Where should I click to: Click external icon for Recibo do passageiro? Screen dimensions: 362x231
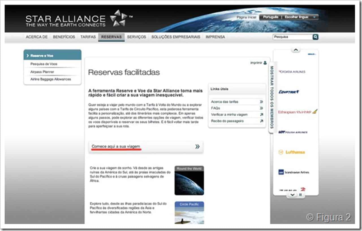coord(261,121)
